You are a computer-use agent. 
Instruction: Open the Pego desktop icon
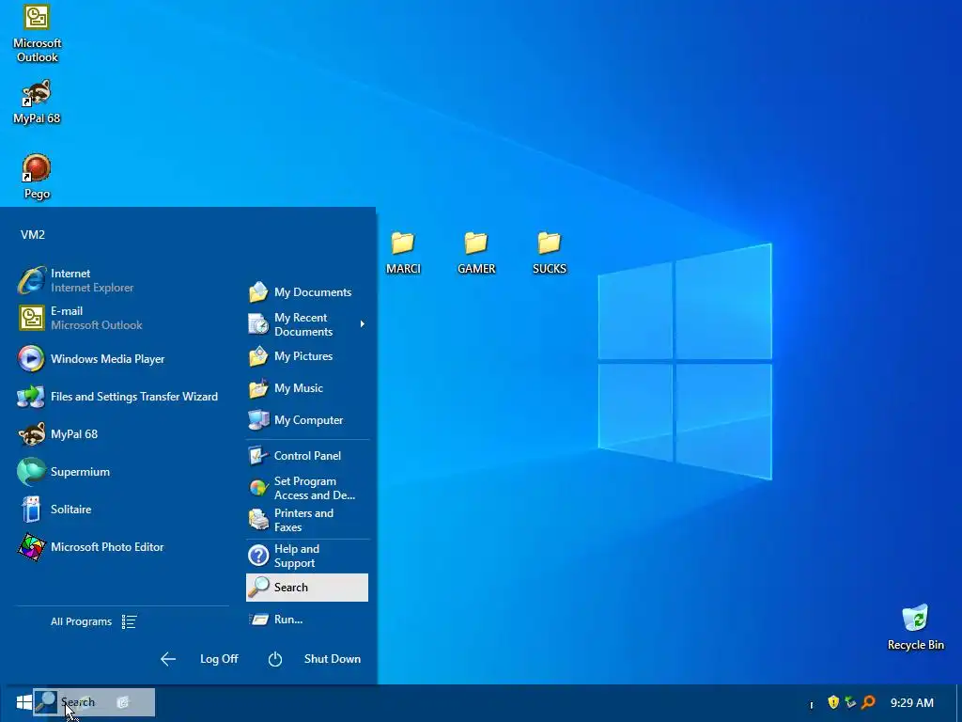coord(37,177)
